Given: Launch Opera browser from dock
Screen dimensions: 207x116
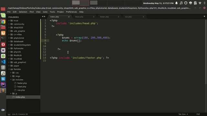Looking at the screenshot, I should (3, 44).
